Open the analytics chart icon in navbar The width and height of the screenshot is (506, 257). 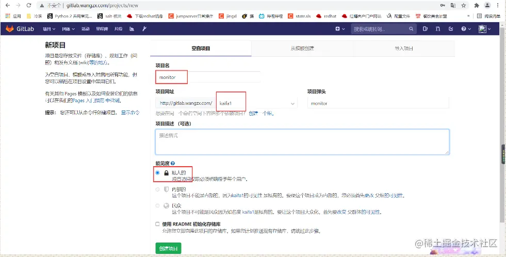(132, 29)
